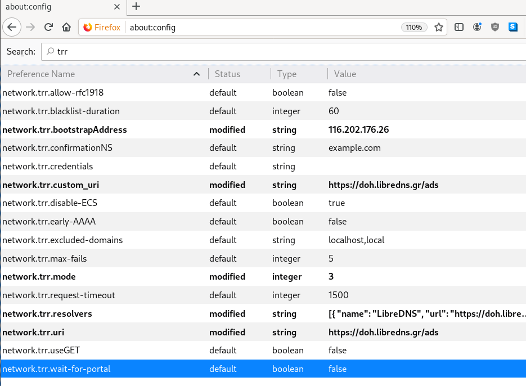Sort by Preference Name column header

click(101, 74)
